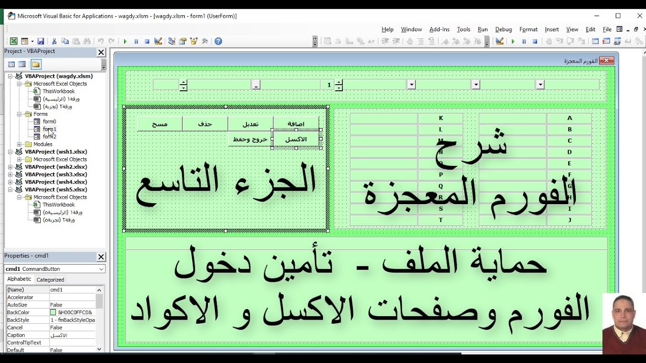Screen dimensions: 646x363
Task: Click the View Microsoft Excel icon
Action: point(14,41)
